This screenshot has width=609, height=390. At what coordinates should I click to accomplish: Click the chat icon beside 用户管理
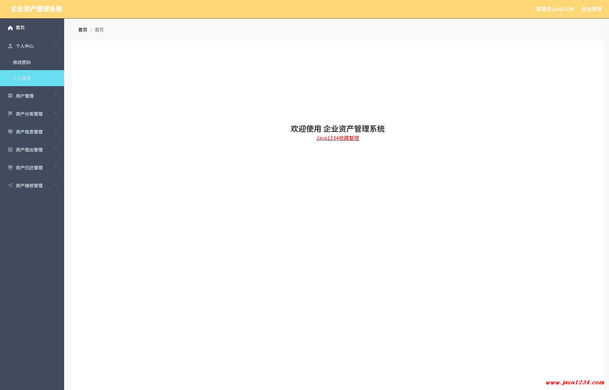point(10,96)
